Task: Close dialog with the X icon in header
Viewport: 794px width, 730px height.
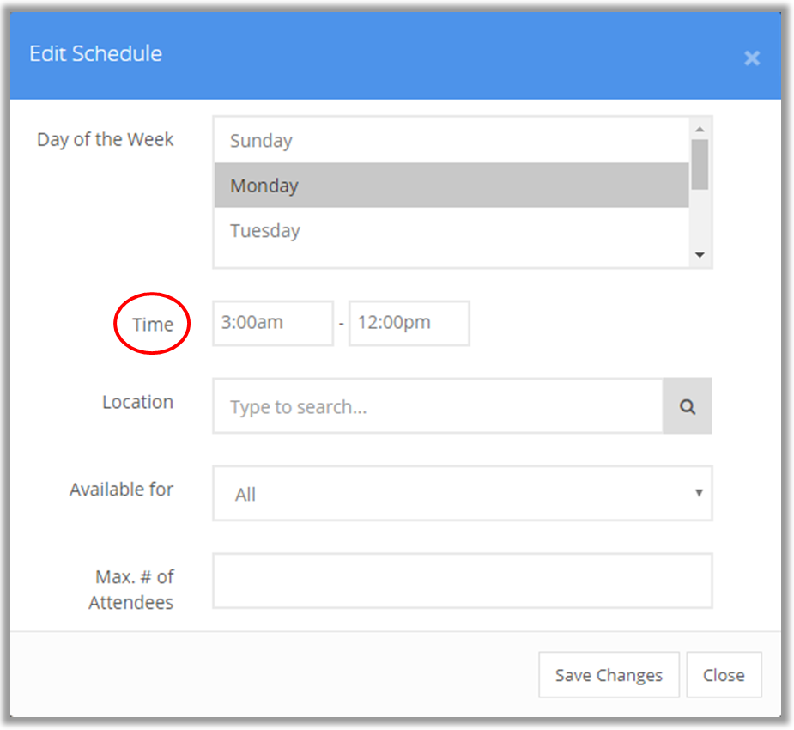Action: tap(752, 58)
